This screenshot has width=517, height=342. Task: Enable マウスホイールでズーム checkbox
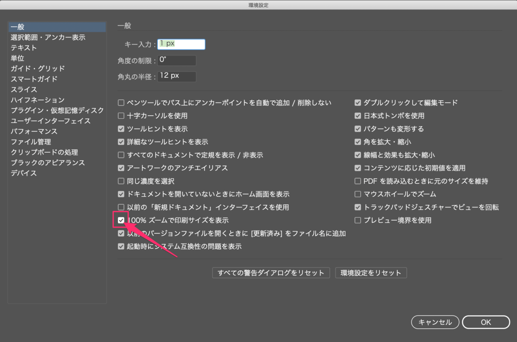[358, 194]
